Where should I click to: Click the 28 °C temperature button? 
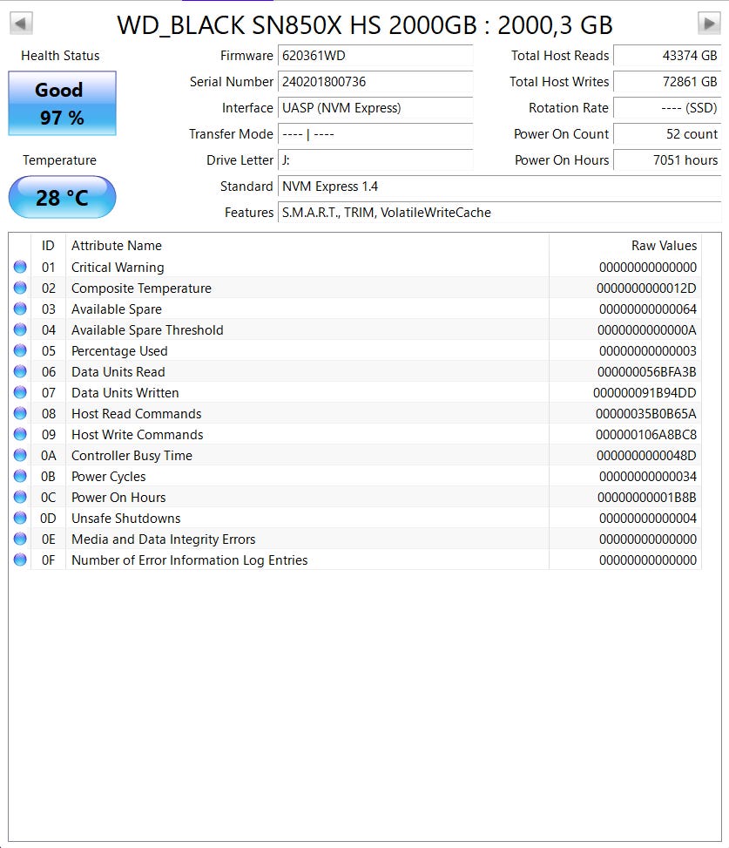tap(62, 197)
